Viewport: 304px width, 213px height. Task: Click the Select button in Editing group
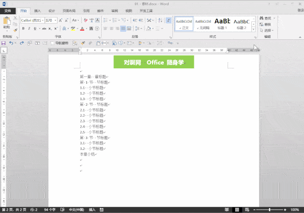tap(266, 30)
